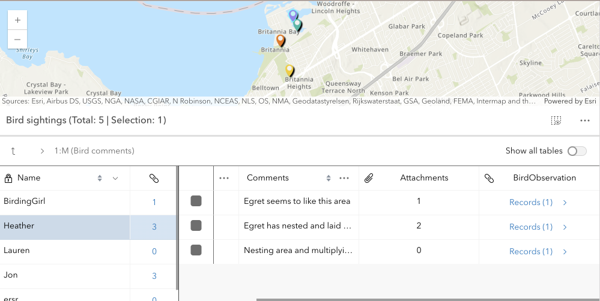
Task: Click the purple map pin at Britannia Bay
Action: click(x=292, y=15)
